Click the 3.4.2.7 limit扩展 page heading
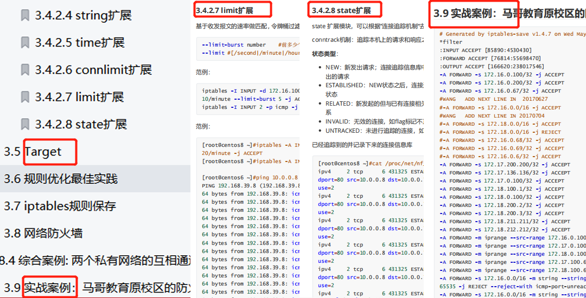Image resolution: width=586 pixels, height=298 pixels. tap(224, 10)
